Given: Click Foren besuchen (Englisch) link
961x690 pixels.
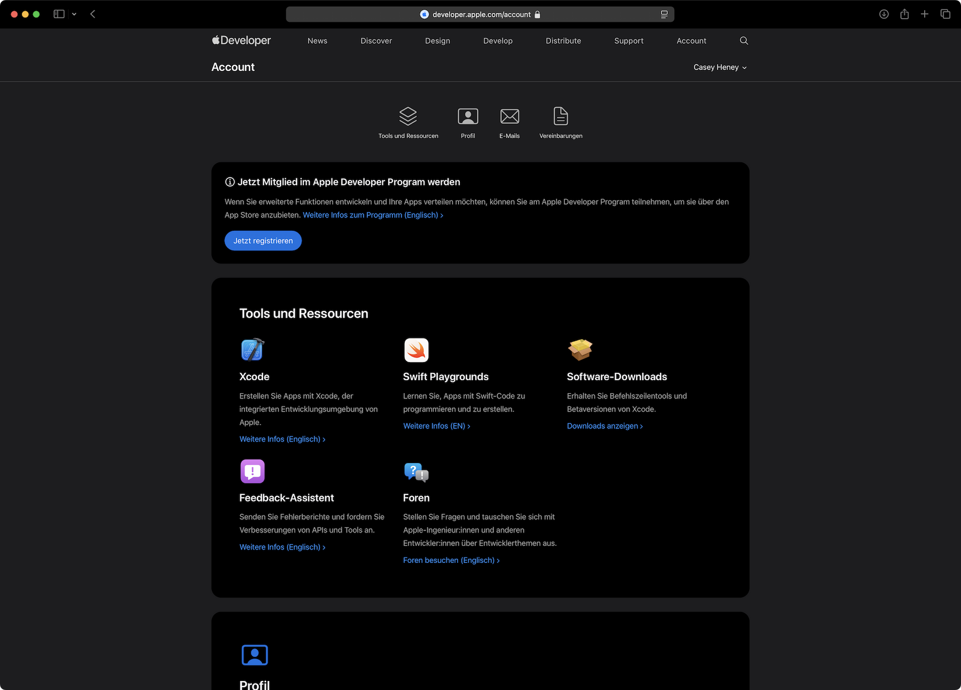Looking at the screenshot, I should [x=451, y=560].
